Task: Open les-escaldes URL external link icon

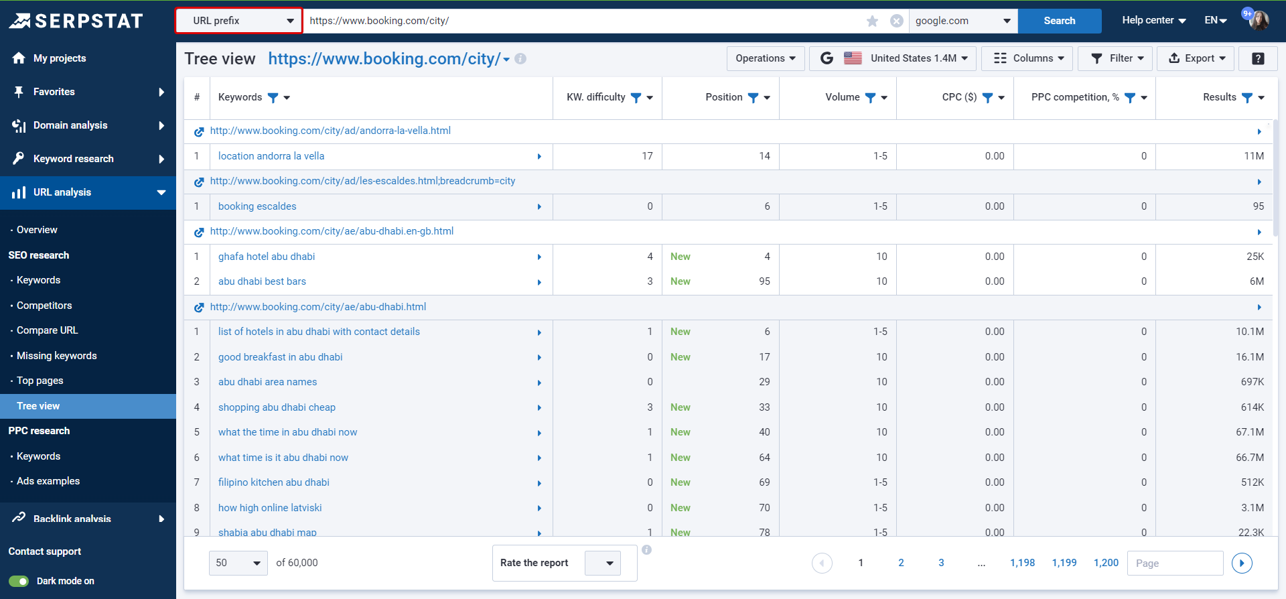Action: click(199, 182)
